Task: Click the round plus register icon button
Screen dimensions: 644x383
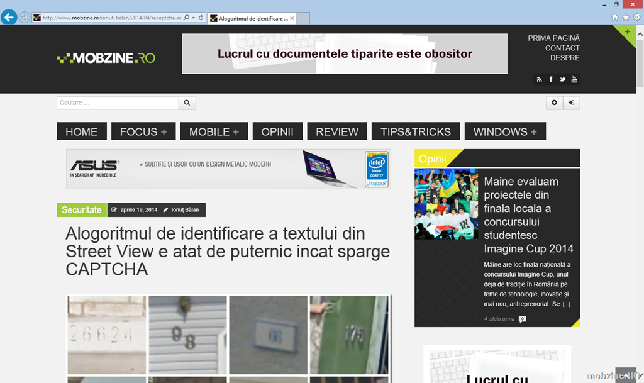Action: (554, 103)
